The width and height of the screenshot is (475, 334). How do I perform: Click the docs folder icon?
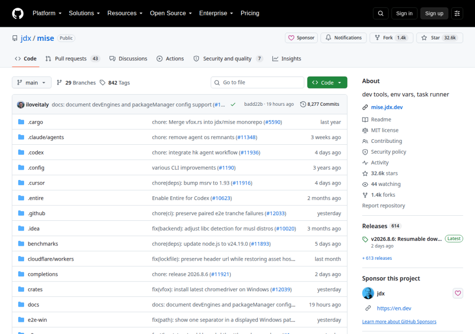coord(21,304)
